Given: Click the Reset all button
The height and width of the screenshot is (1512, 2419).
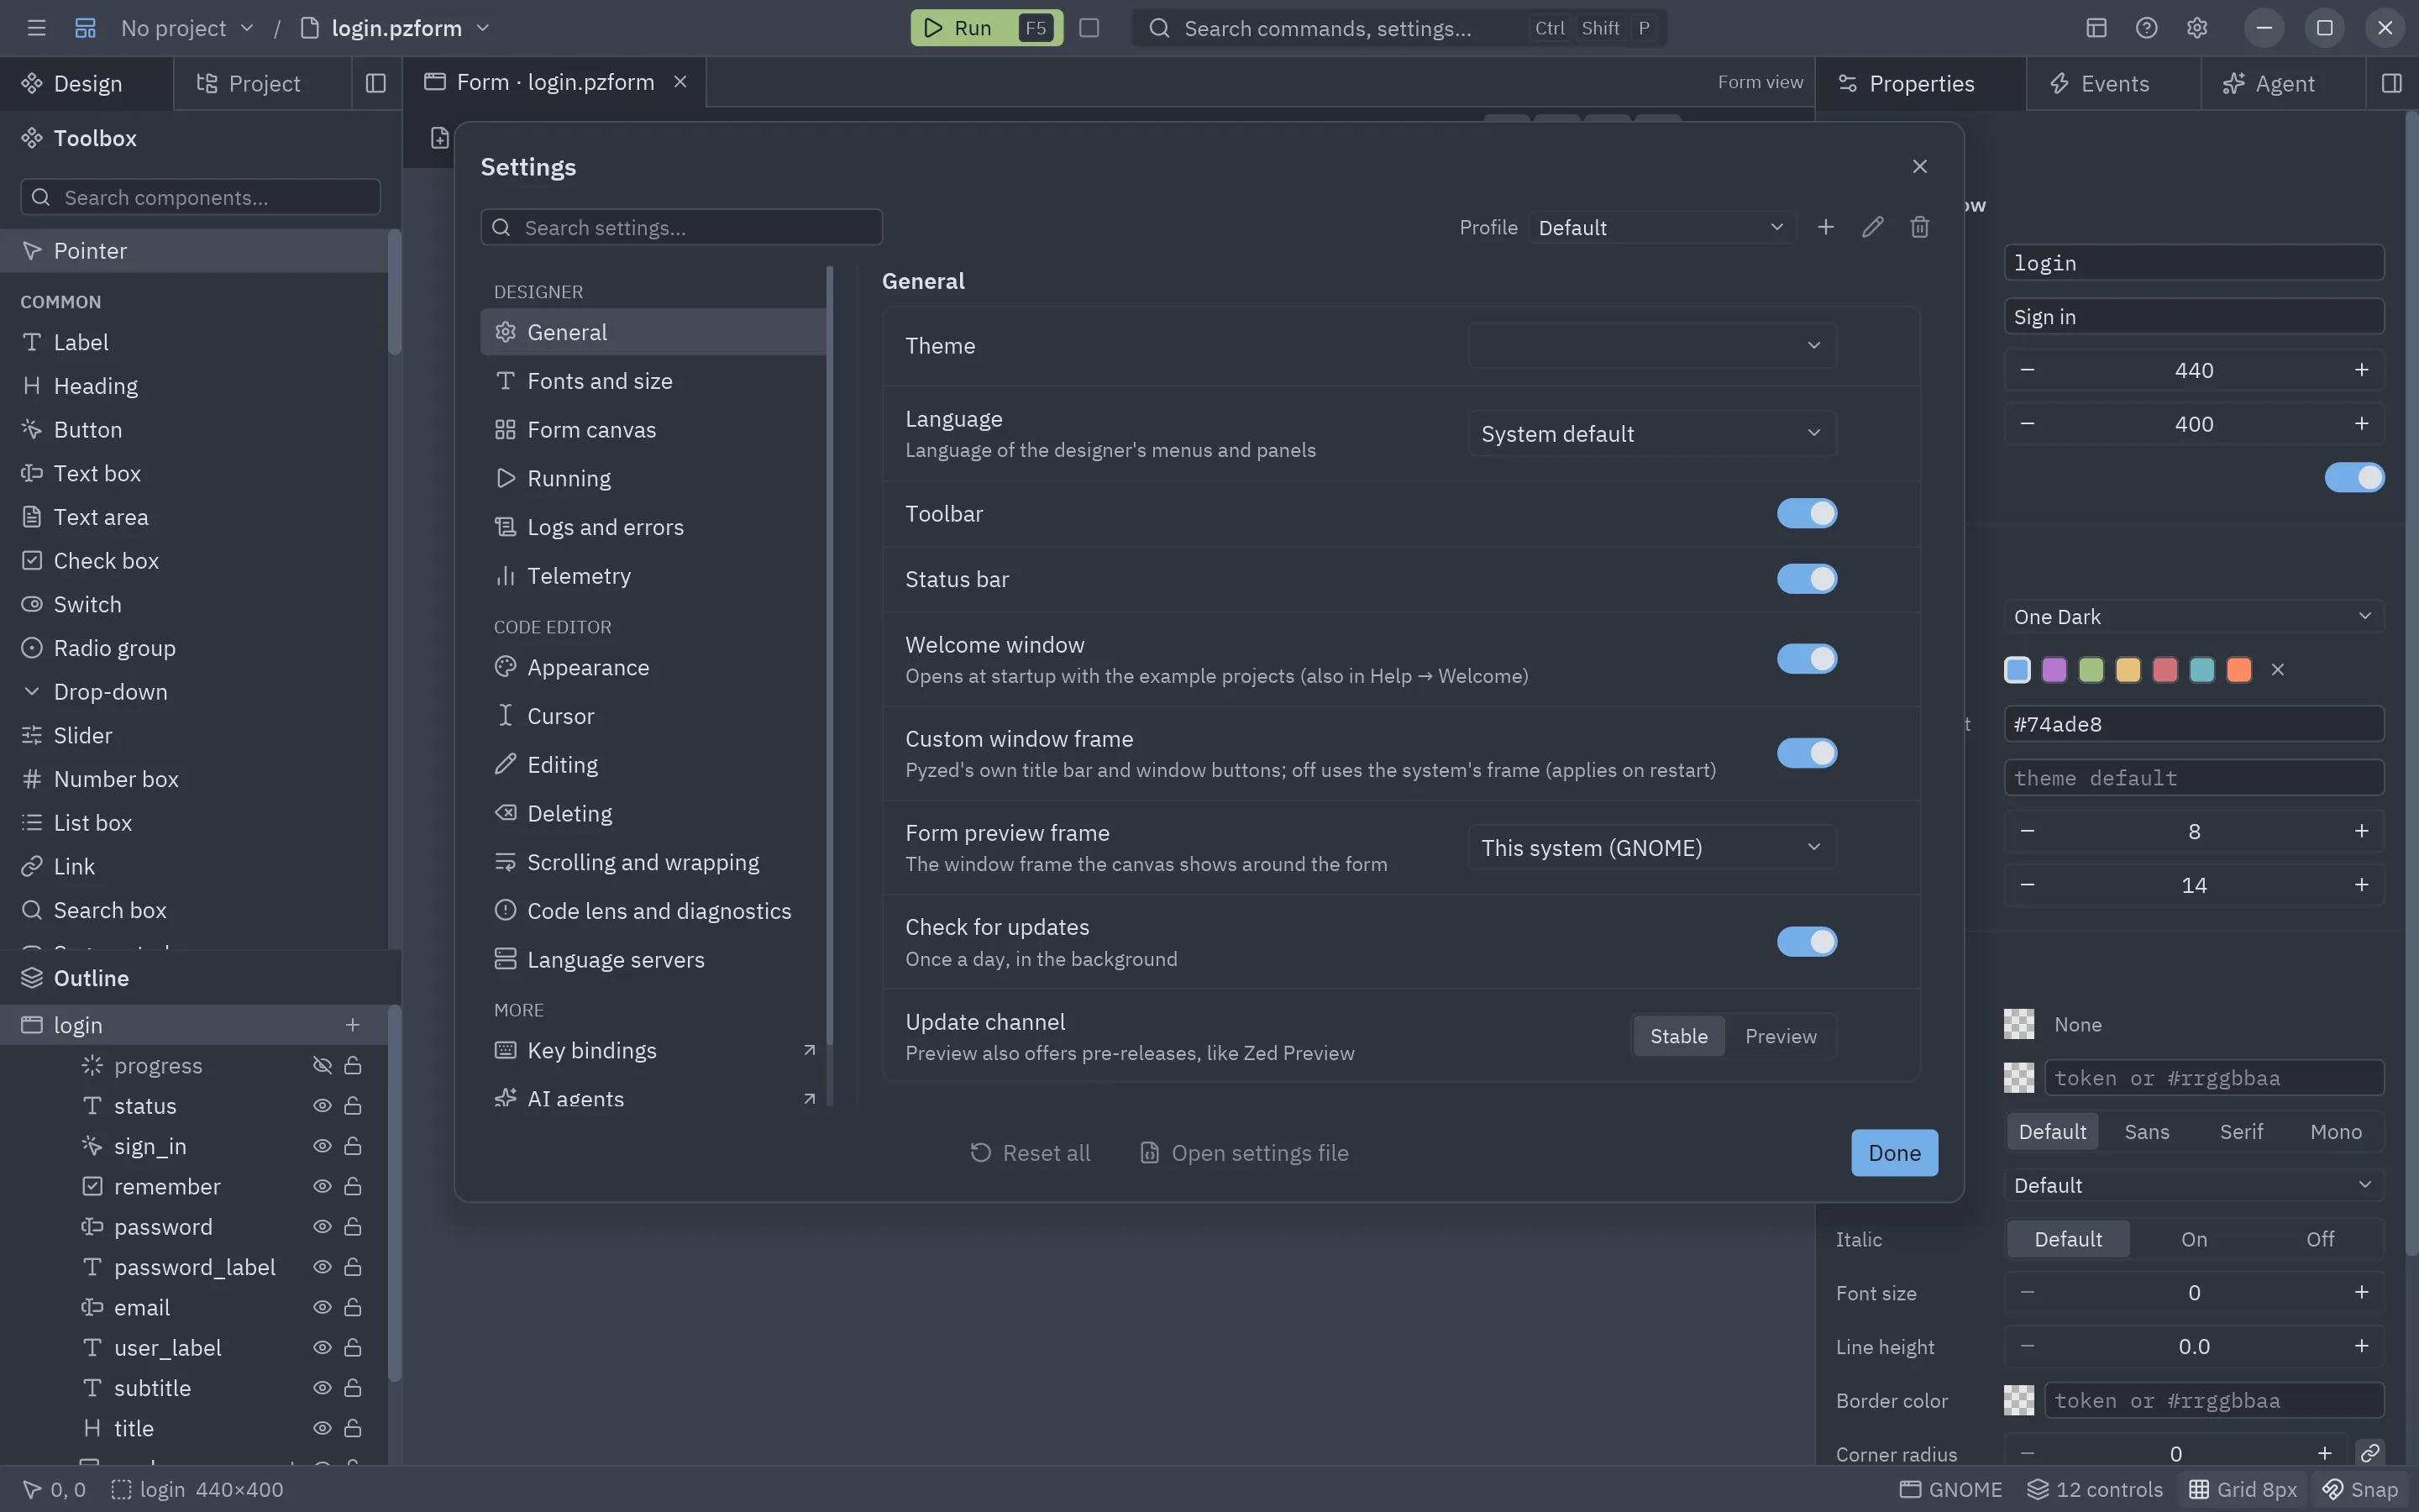Looking at the screenshot, I should [1031, 1153].
